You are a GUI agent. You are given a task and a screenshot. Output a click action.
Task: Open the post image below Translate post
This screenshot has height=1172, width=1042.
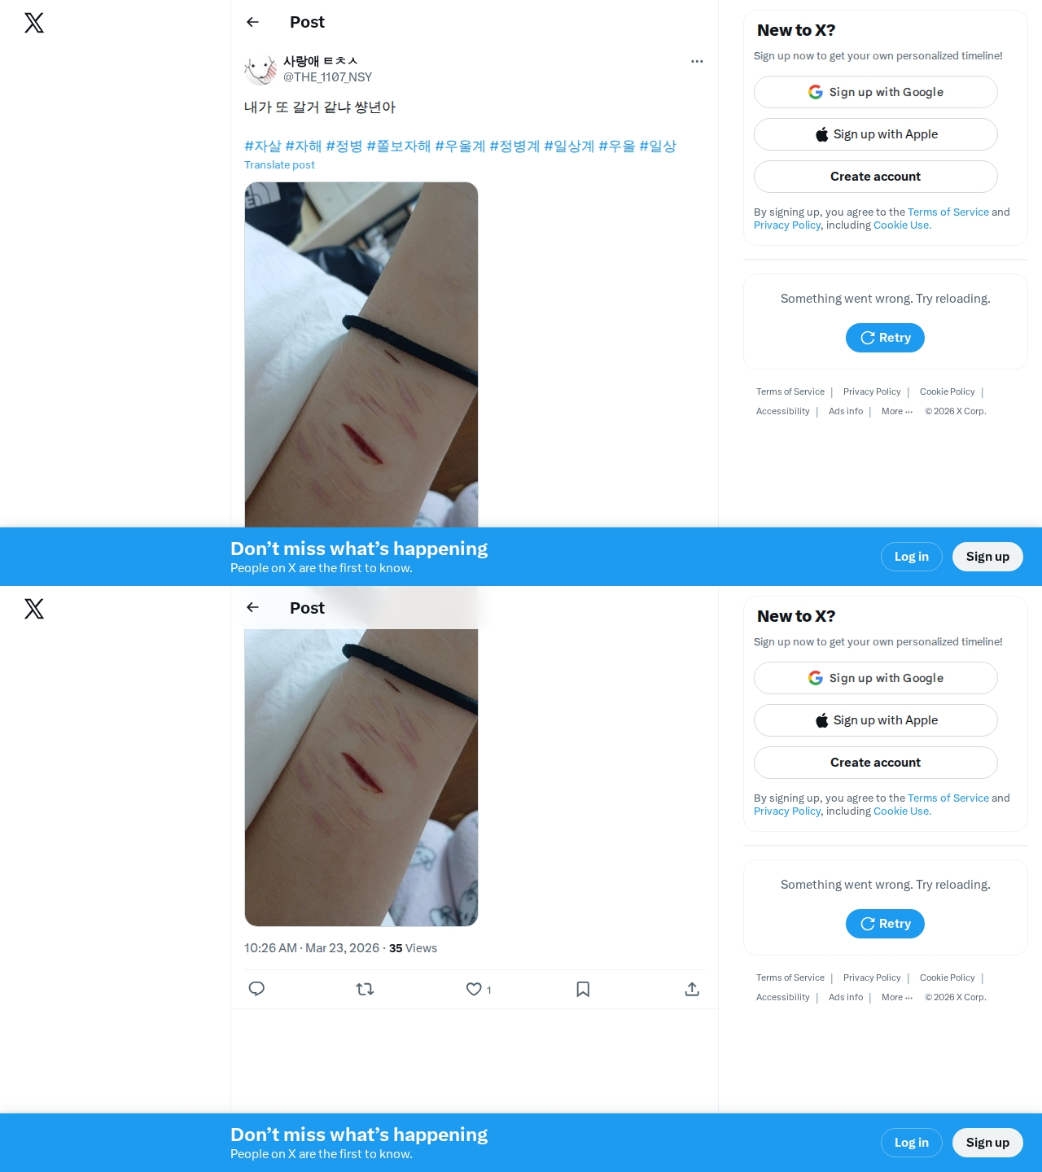[361, 355]
